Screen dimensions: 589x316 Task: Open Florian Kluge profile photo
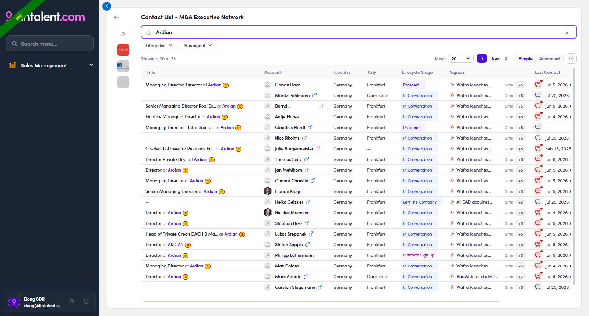coord(268,191)
